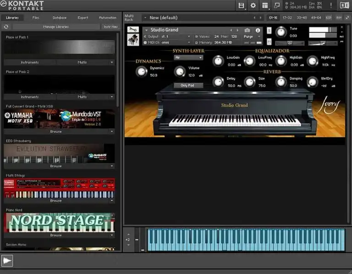Click the next multi arrow beside New (default)
Screen dimensions: 352x274
260,17
